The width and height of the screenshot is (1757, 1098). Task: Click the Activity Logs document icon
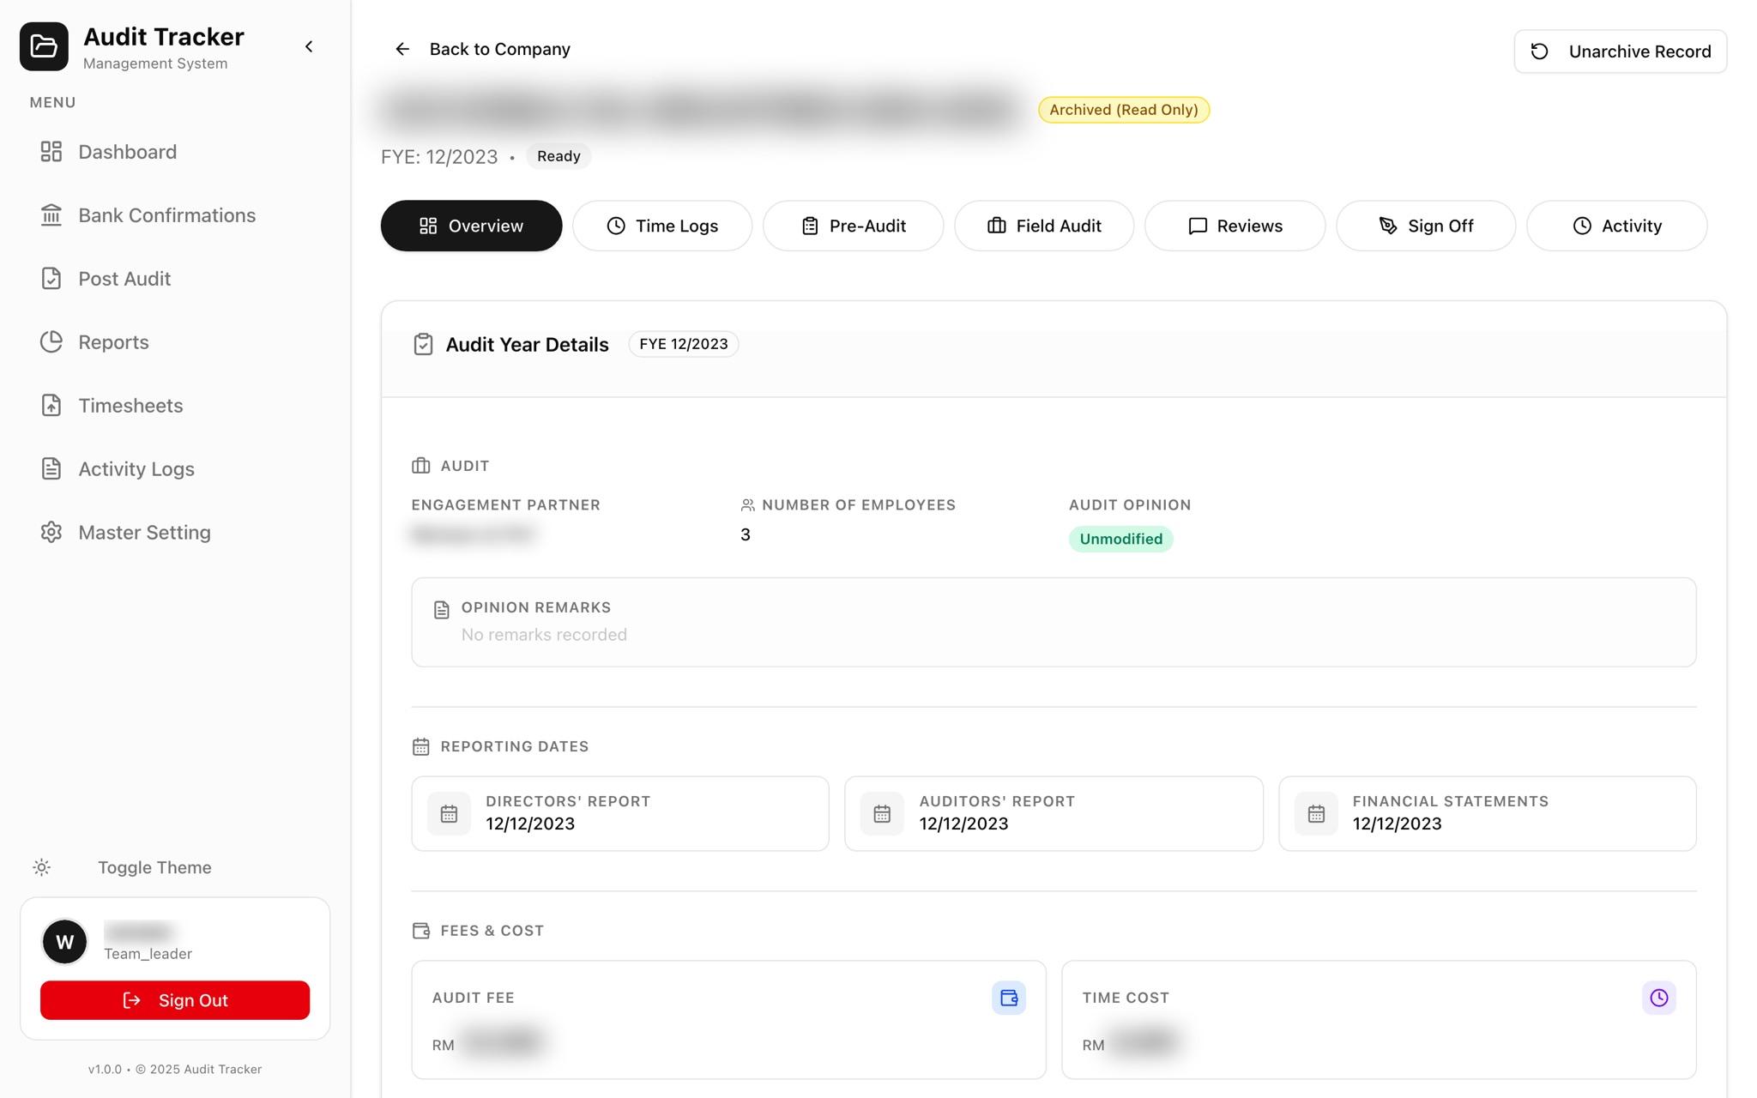tap(51, 469)
